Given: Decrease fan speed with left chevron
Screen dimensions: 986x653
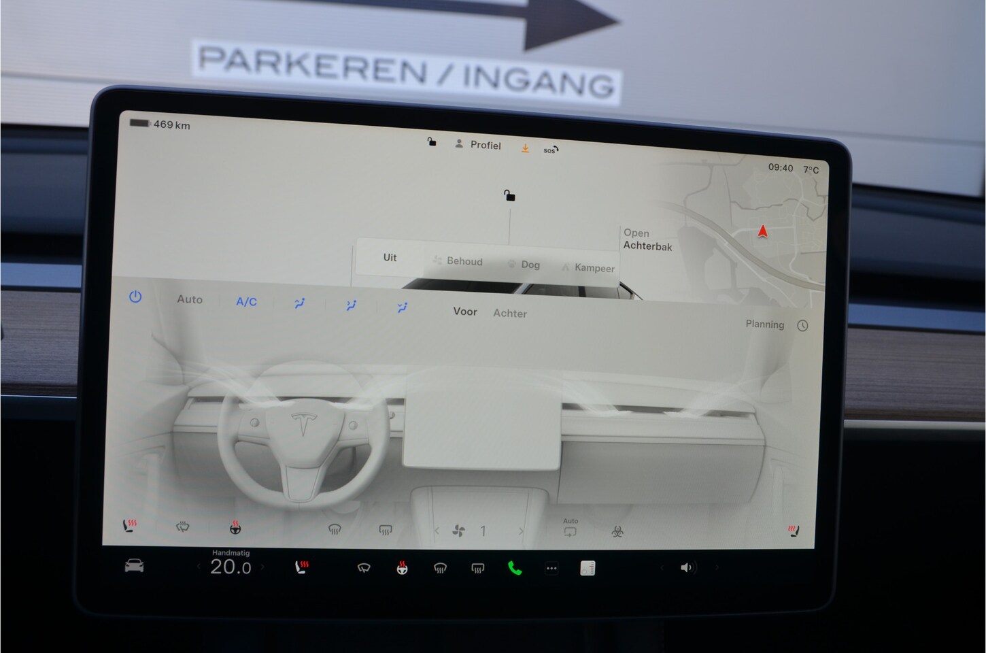Looking at the screenshot, I should pyautogui.click(x=437, y=531).
